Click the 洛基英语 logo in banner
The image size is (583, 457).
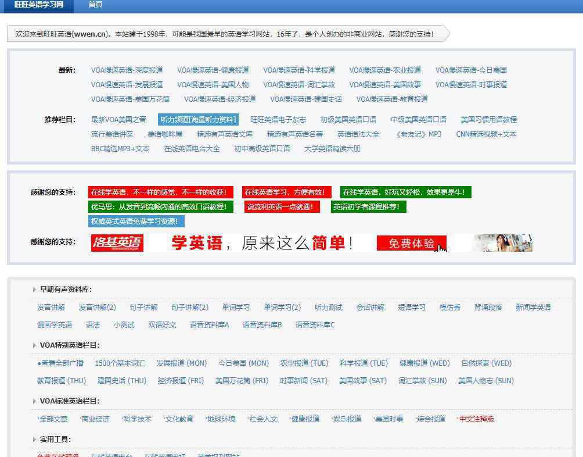(117, 243)
